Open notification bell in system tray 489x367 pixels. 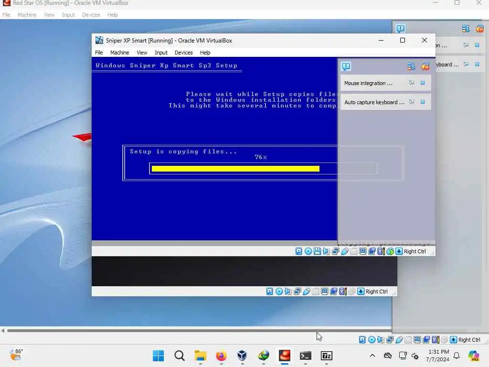click(457, 356)
